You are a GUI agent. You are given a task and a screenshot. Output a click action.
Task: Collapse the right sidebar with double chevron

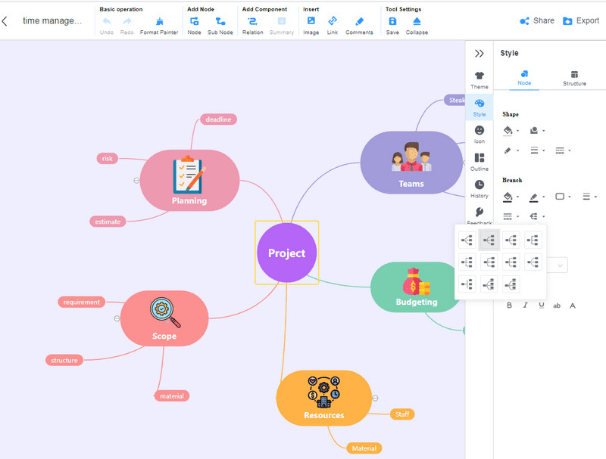click(479, 54)
